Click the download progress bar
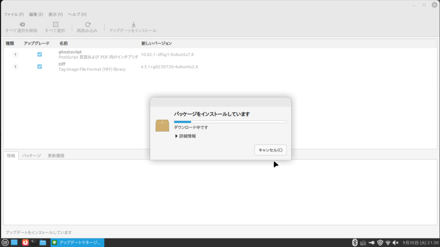The height and width of the screenshot is (247, 440). (x=230, y=122)
